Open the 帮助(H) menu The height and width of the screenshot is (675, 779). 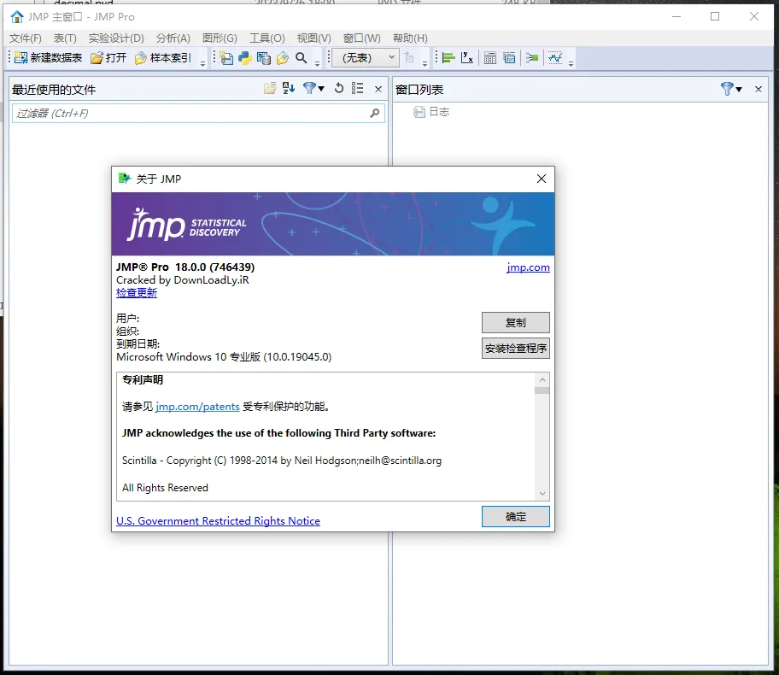410,38
